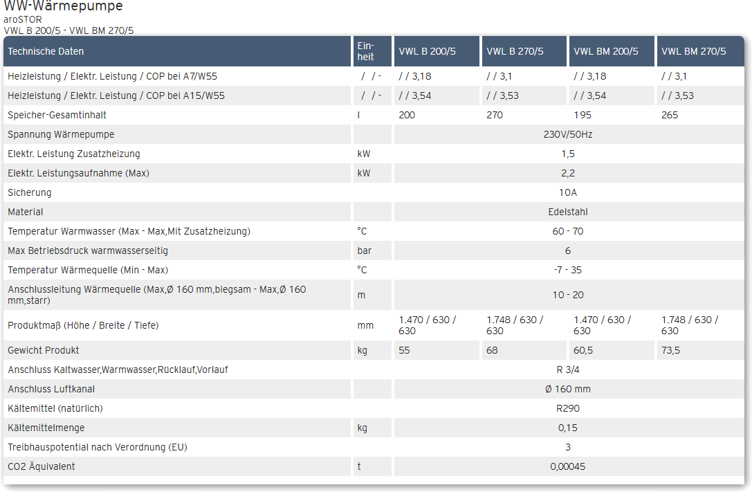Click the '2,2' max power consumption value
The image size is (752, 492).
568,173
